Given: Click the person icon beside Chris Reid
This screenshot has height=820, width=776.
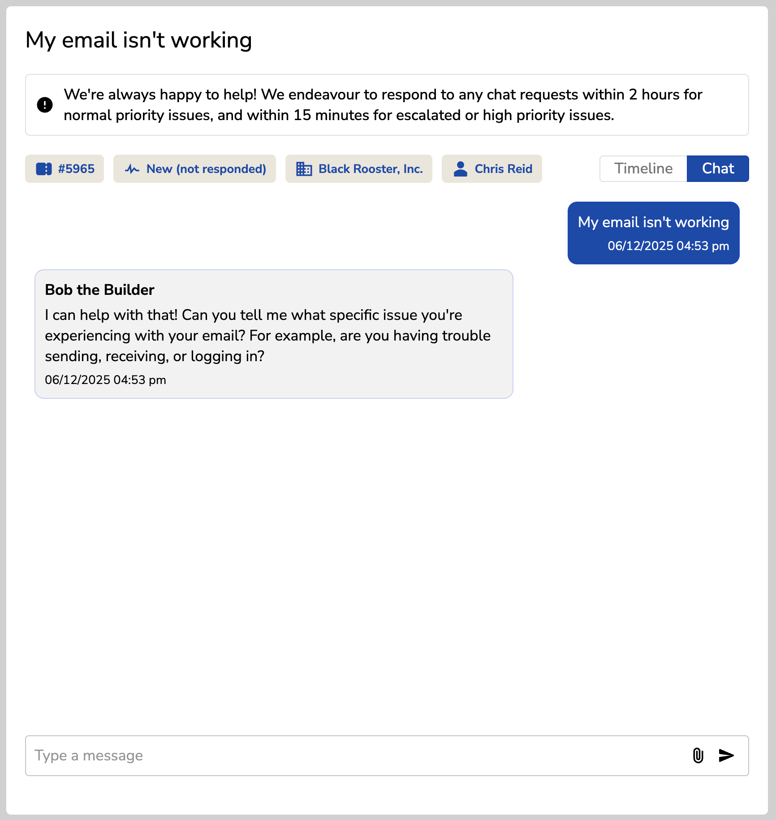Looking at the screenshot, I should [460, 169].
